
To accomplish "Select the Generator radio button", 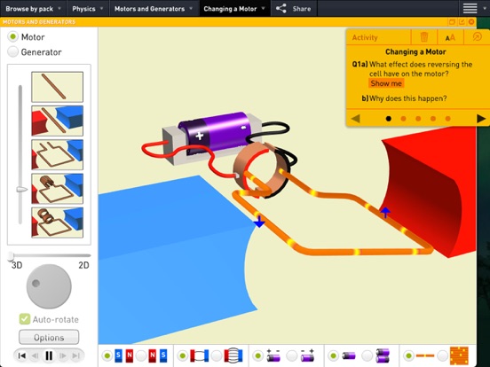I will [12, 51].
